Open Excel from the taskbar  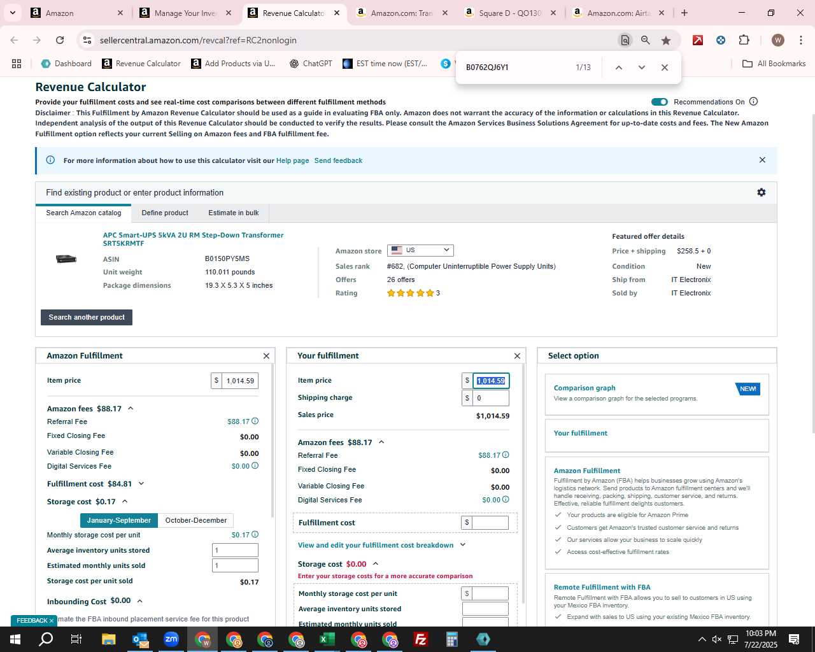[x=327, y=639]
